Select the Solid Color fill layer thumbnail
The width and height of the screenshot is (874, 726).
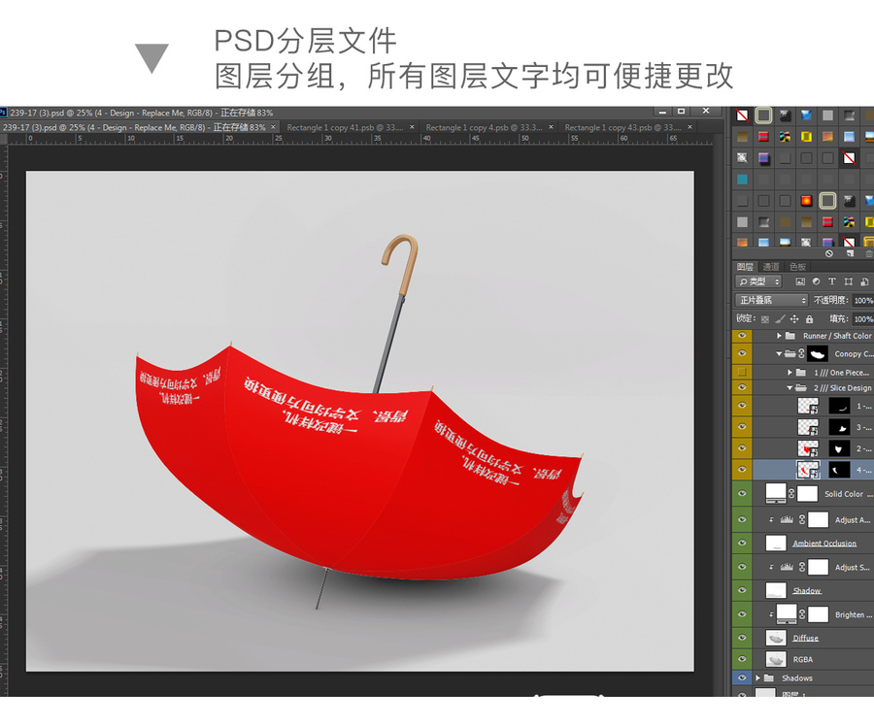pyautogui.click(x=776, y=493)
